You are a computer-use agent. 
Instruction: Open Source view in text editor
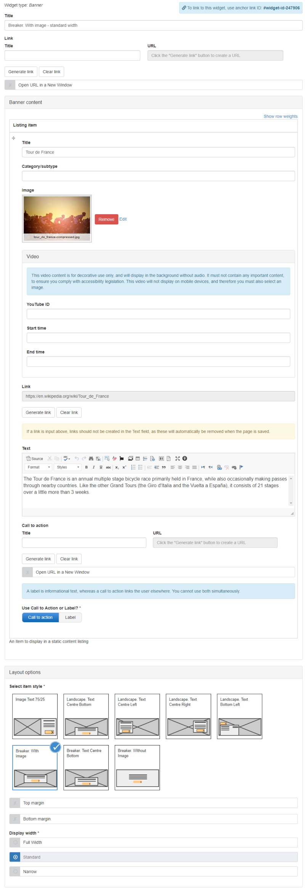(34, 459)
